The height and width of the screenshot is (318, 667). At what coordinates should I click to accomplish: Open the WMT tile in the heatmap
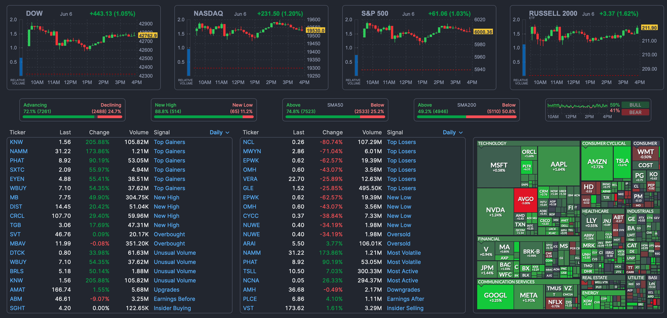click(x=646, y=153)
